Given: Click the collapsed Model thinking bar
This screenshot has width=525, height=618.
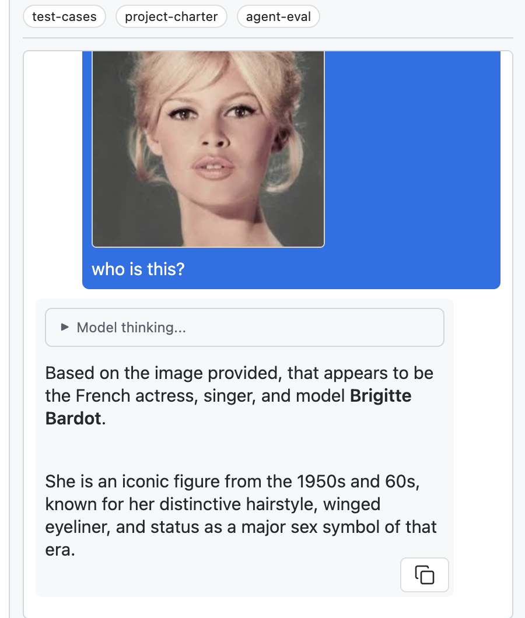Looking at the screenshot, I should point(244,327).
